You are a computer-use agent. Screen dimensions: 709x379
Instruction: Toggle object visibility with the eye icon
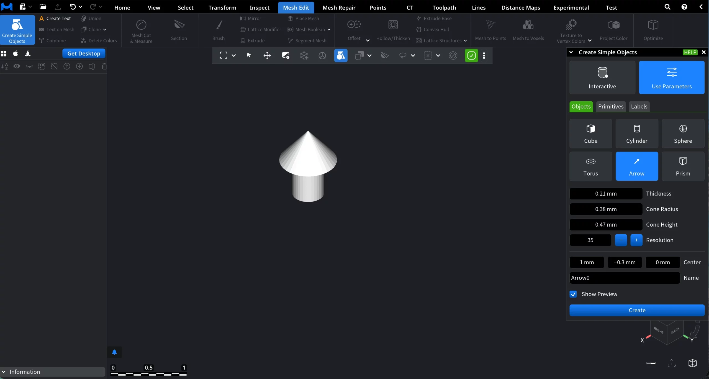point(17,66)
